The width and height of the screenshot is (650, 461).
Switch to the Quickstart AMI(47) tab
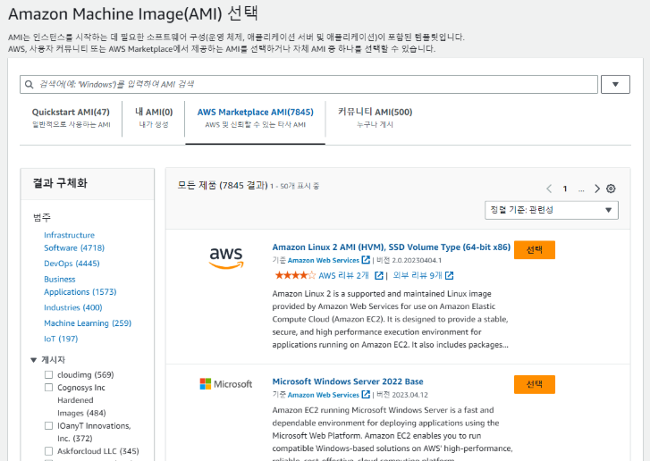pyautogui.click(x=71, y=118)
